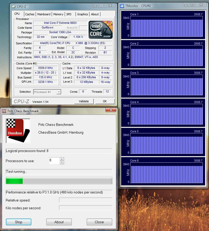Click the Specification field text
This screenshot has height=231, width=209.
(72, 43)
